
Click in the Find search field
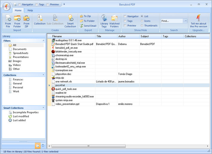(x=172, y=21)
